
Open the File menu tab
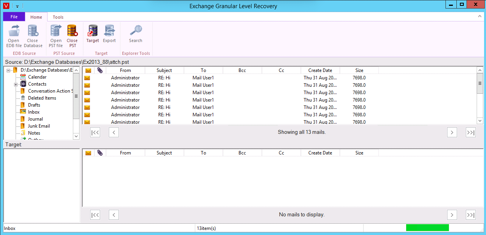tap(14, 17)
